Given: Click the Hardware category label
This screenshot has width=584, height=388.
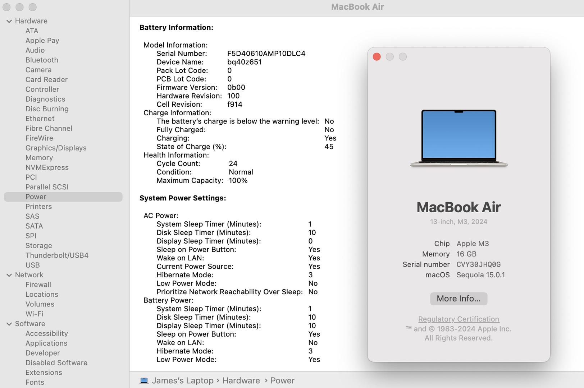Looking at the screenshot, I should coord(31,21).
